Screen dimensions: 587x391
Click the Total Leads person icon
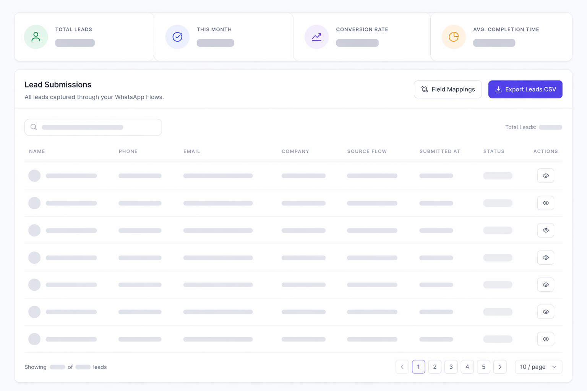[x=36, y=37]
